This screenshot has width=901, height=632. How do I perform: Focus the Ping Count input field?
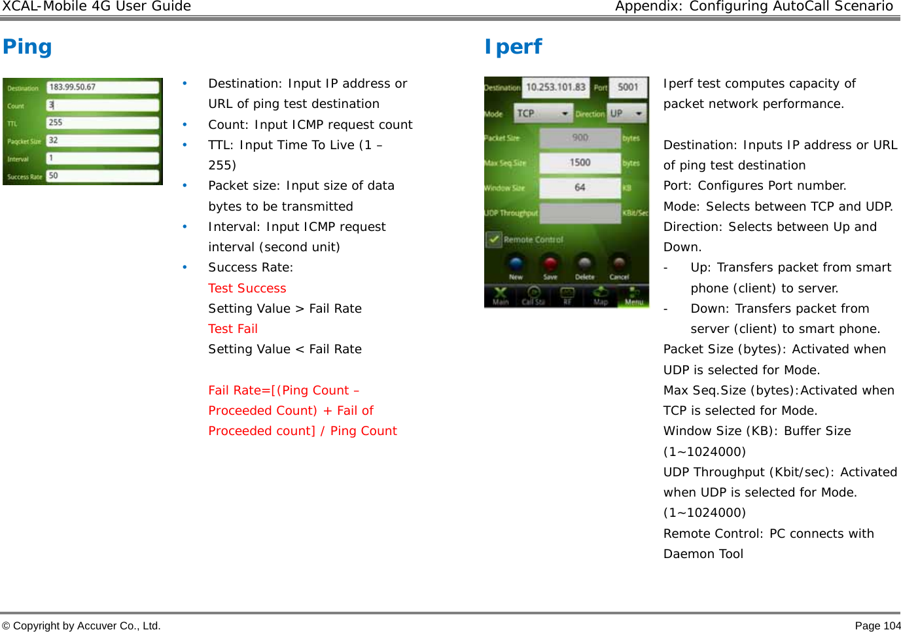tap(103, 105)
